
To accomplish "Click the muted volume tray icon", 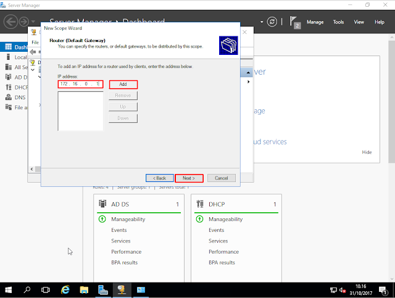I will coord(343,290).
